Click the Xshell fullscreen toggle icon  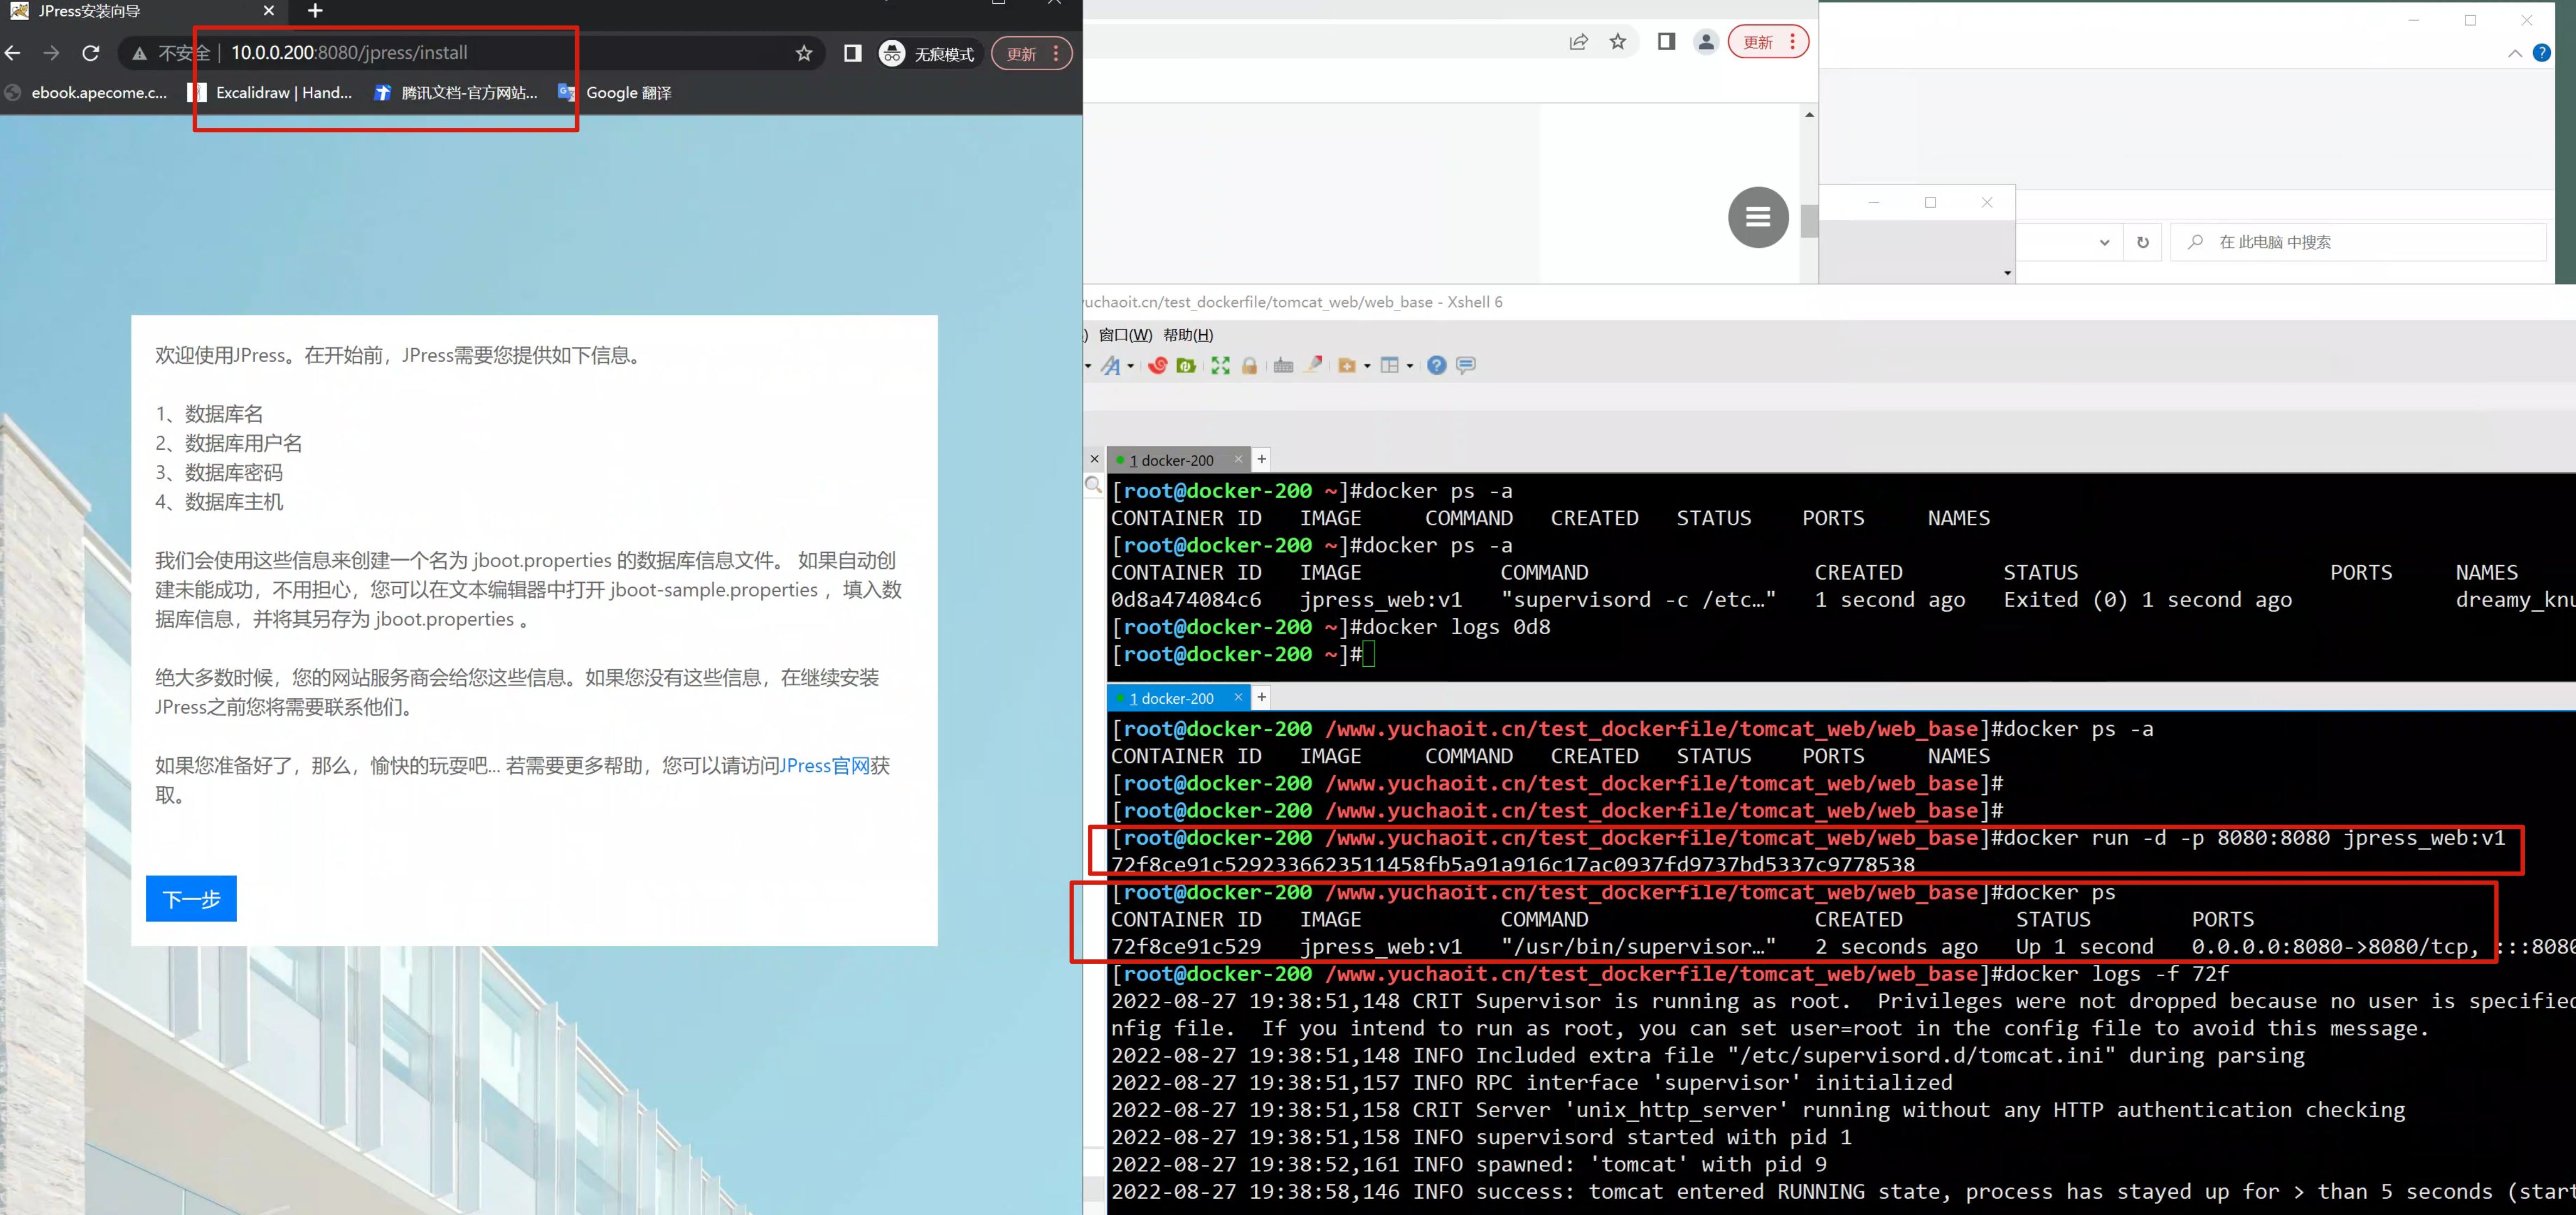point(1220,365)
